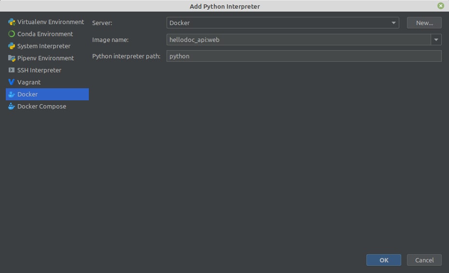The image size is (449, 273).
Task: Close the Add Python Interpreter dialog
Action: (x=441, y=6)
